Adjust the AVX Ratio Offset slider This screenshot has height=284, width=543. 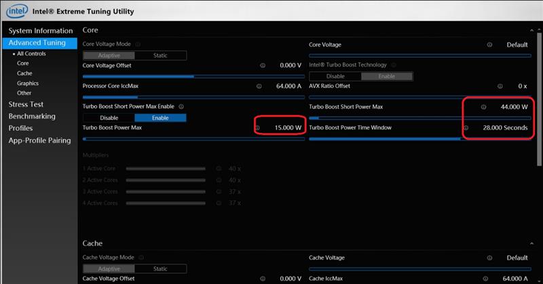pos(420,97)
